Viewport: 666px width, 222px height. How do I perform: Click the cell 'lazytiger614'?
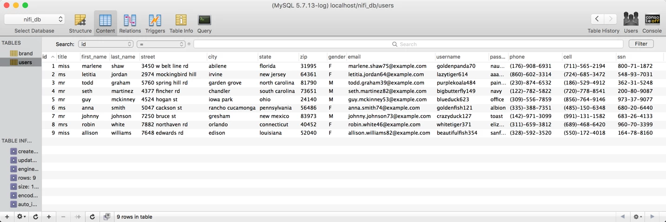tap(452, 74)
